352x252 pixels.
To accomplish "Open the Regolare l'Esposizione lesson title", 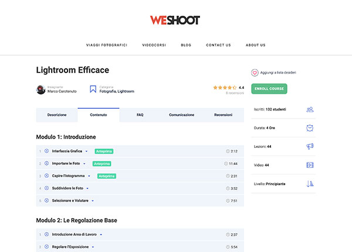I will tap(70, 247).
